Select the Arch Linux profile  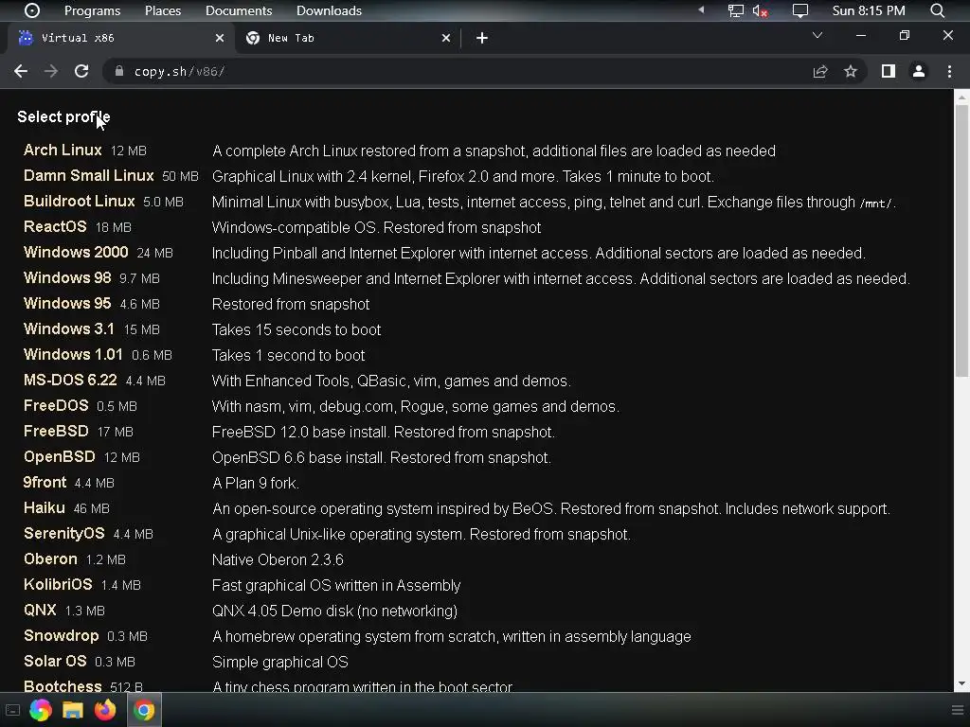point(63,151)
